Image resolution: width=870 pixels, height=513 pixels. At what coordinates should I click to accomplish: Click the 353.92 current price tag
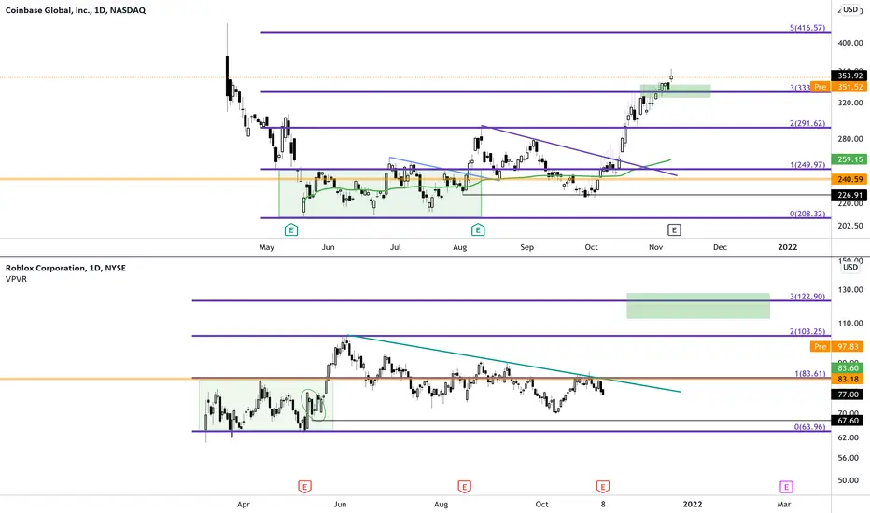point(849,76)
